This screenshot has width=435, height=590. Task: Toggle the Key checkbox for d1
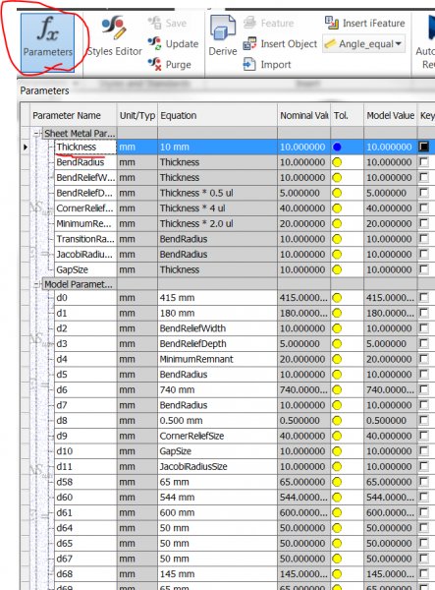click(424, 313)
